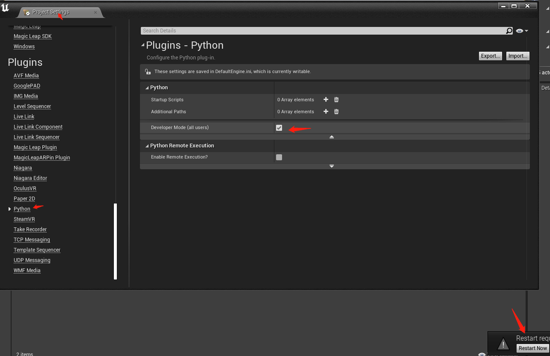Open Live Link plugin settings
Viewport: 550px width, 356px height.
[x=24, y=117]
